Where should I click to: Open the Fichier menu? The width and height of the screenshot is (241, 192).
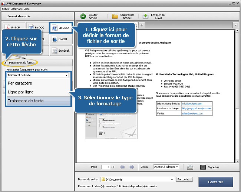(6, 8)
